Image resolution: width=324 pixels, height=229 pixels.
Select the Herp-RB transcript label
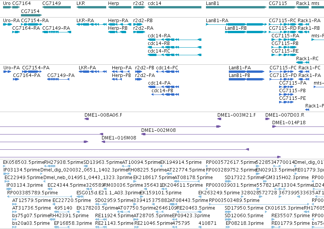coord(118,28)
